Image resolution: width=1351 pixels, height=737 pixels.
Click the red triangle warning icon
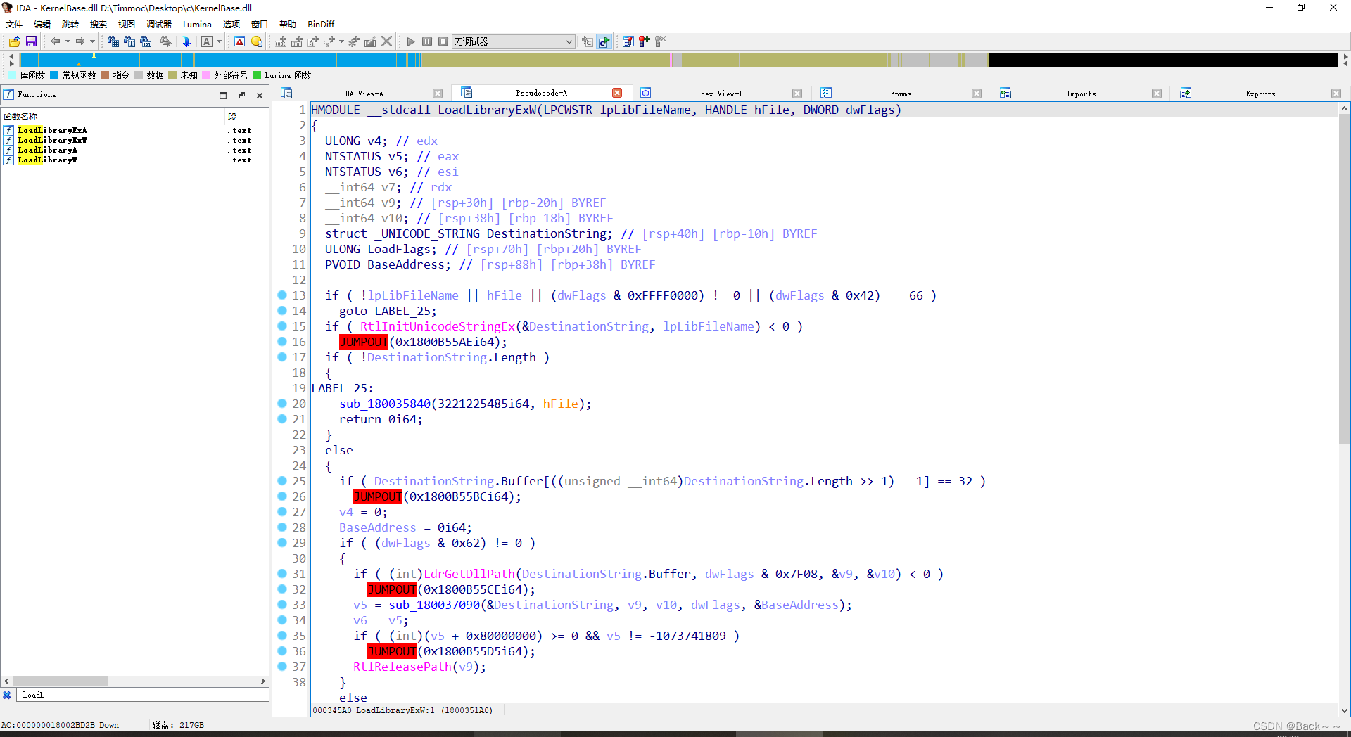point(240,41)
